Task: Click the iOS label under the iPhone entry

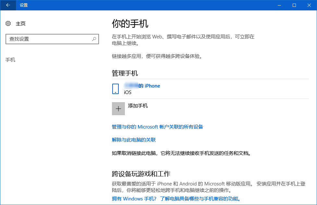Action: (127, 92)
